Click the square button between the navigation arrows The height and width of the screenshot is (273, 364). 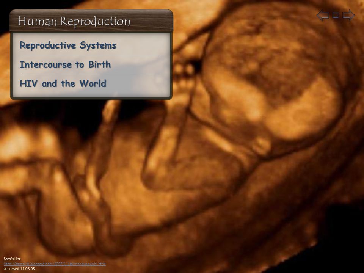(336, 15)
